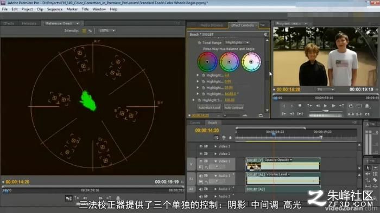
Task: Switch to the Effect Controls tab
Action: pyautogui.click(x=242, y=25)
